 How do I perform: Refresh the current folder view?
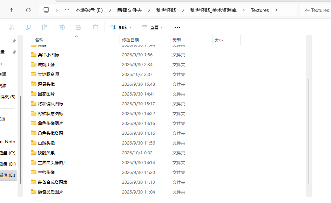(28, 10)
